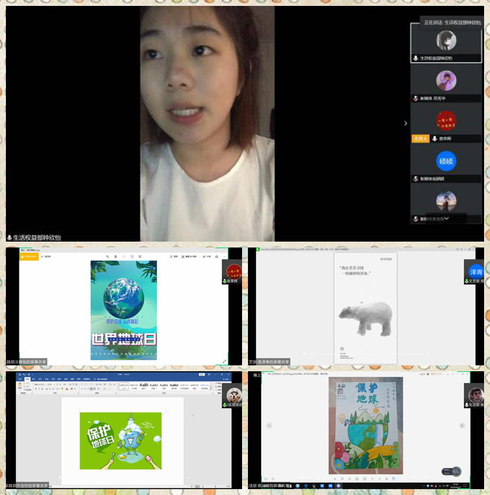Click the crop icon in Photos toolbar
This screenshot has height=495, width=490.
point(140,257)
